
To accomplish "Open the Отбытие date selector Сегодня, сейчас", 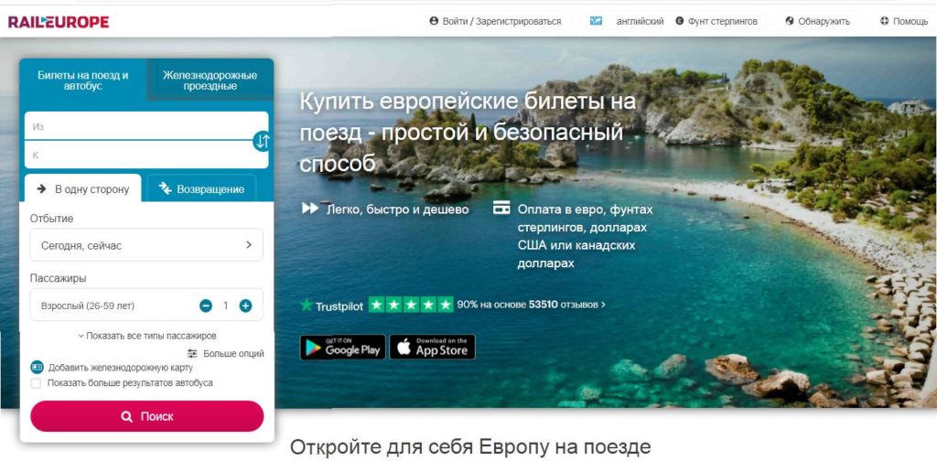I will pos(146,245).
